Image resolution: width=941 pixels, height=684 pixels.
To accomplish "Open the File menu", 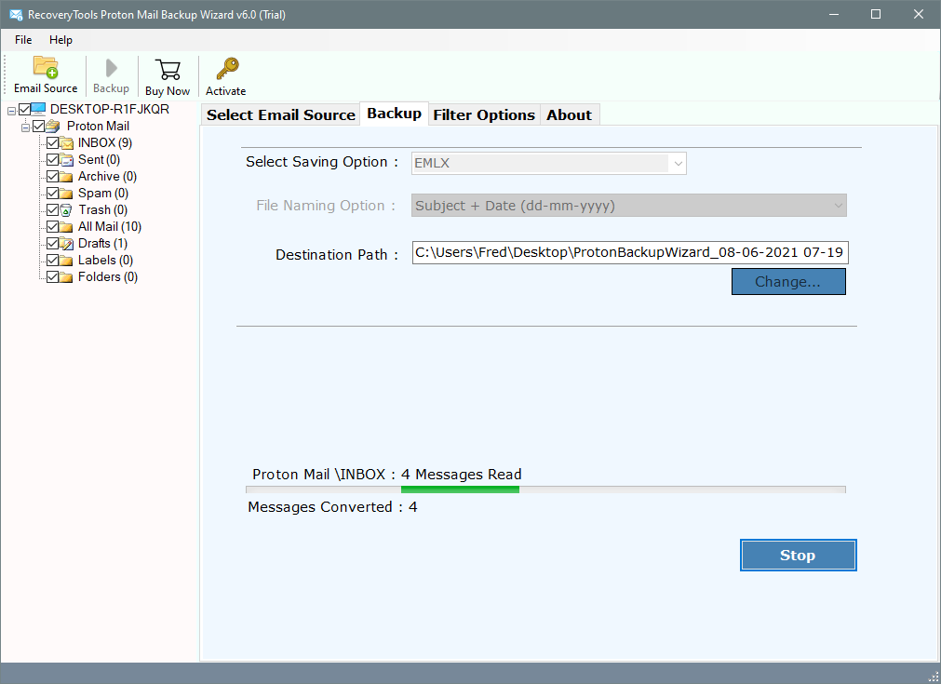I will pyautogui.click(x=23, y=40).
